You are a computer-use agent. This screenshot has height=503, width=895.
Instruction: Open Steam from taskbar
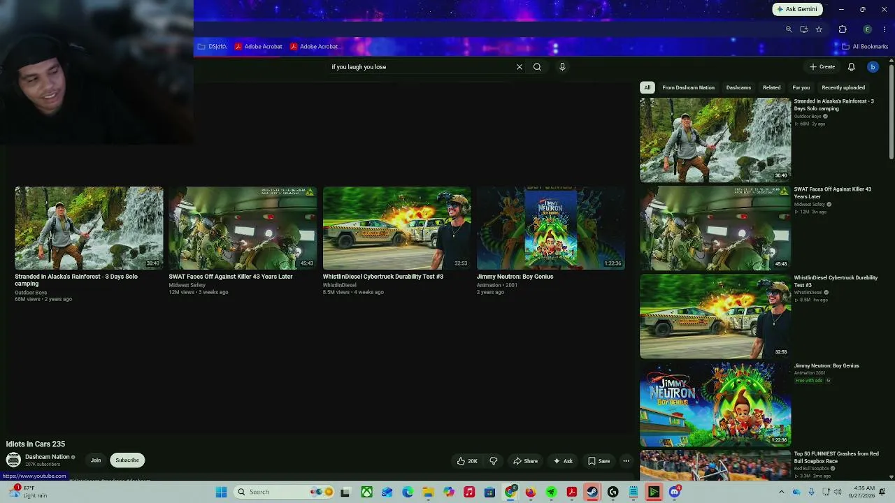point(592,493)
